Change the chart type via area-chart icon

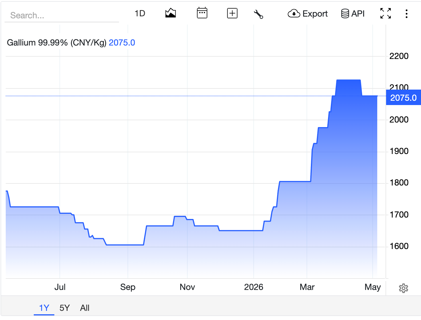(170, 13)
